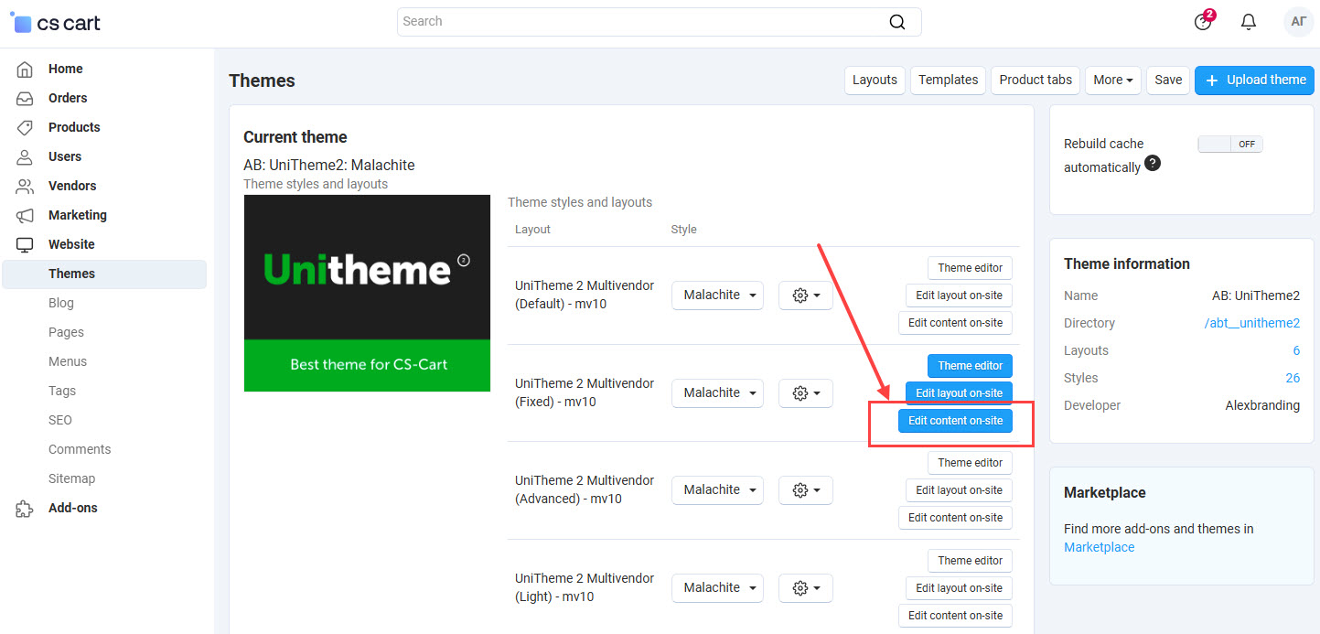Click Edit content on-site for Fixed layout
Image resolution: width=1320 pixels, height=634 pixels.
click(955, 421)
